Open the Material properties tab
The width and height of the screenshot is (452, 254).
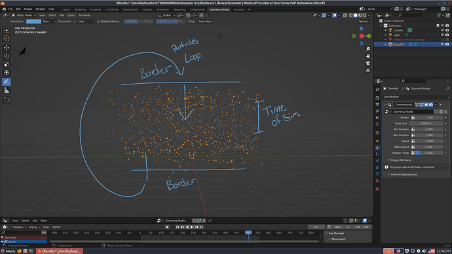377,181
